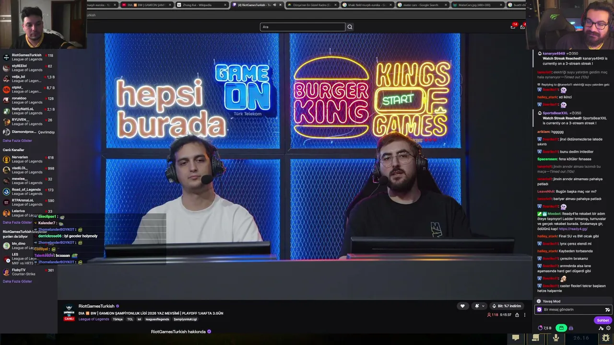Expand followed channels with first Daha Fazla Göster
Image resolution: width=614 pixels, height=345 pixels.
tap(17, 140)
